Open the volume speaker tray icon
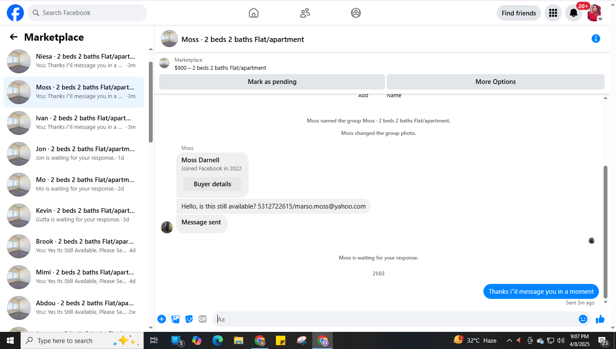Screen dimensions: 616x349 pyautogui.click(x=561, y=340)
